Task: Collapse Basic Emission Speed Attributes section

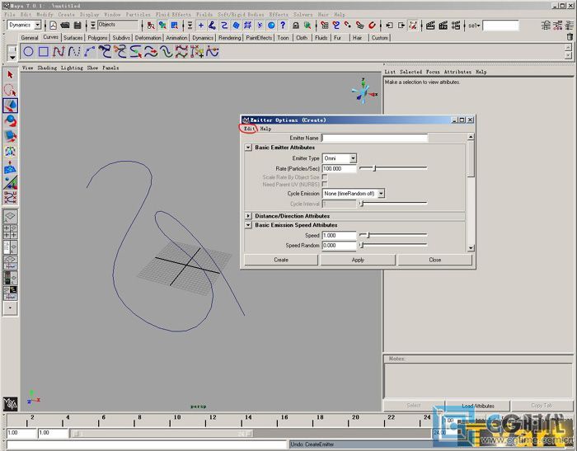Action: click(248, 225)
